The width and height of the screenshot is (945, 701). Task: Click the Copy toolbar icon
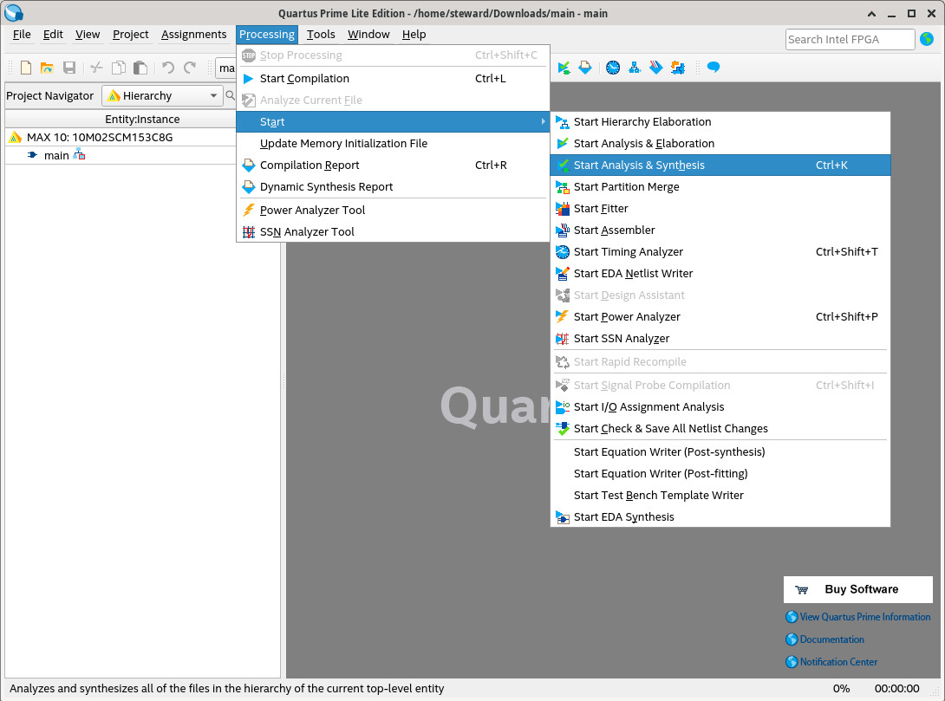point(119,68)
